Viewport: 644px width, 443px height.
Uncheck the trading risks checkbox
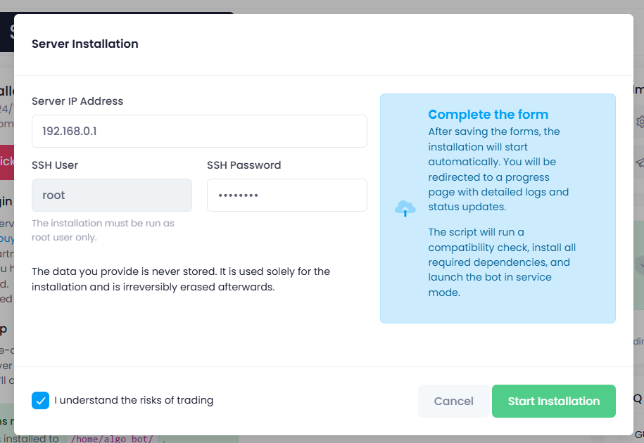tap(41, 400)
